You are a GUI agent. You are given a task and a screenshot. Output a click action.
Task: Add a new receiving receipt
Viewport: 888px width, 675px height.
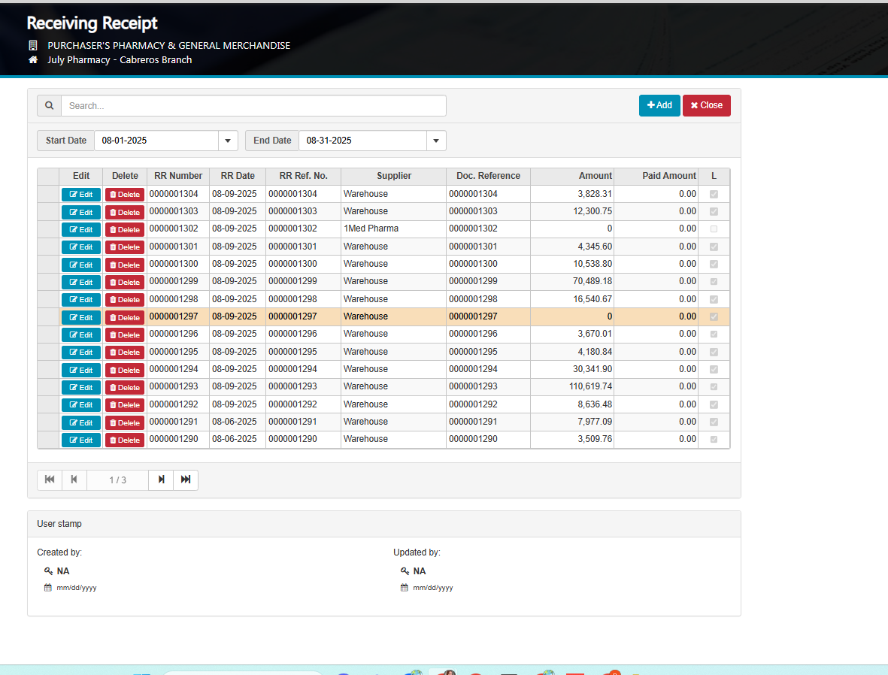(x=659, y=105)
